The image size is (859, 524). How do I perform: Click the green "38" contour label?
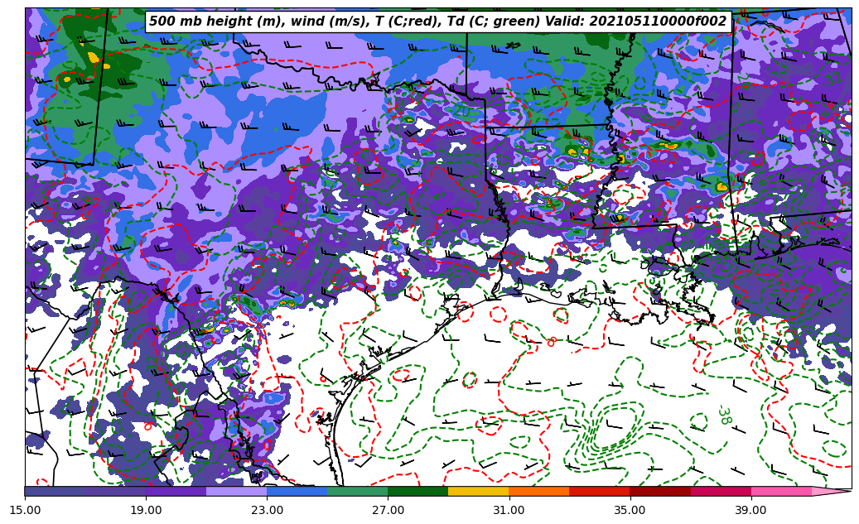click(x=723, y=415)
